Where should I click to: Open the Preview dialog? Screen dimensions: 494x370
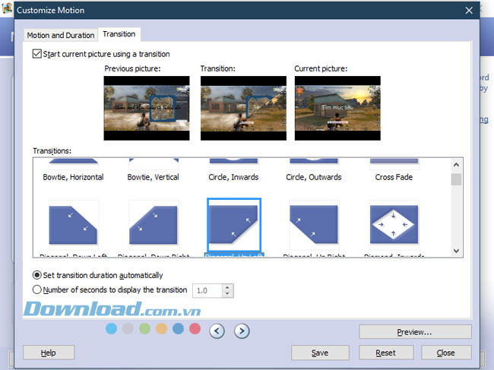415,332
